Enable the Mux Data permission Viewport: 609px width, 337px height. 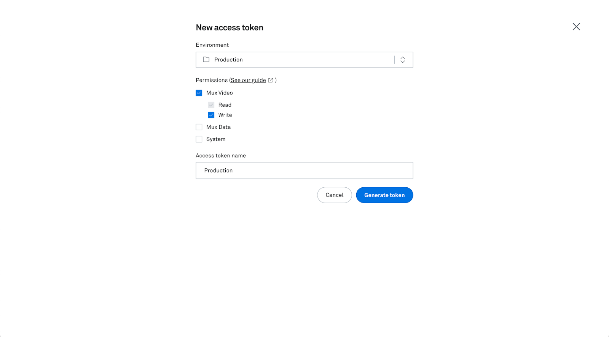(x=199, y=127)
